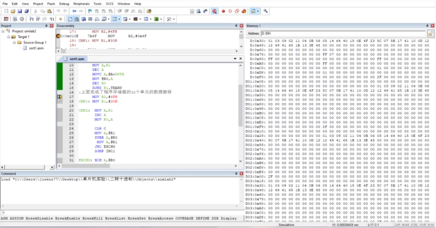The width and height of the screenshot is (436, 228).
Task: Collapse the Project: simlab2 tree node
Action: pos(3,31)
